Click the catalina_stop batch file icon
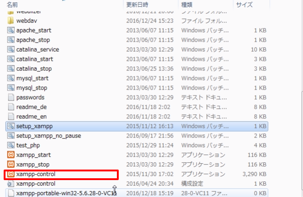303x197 pixels. click(11, 69)
